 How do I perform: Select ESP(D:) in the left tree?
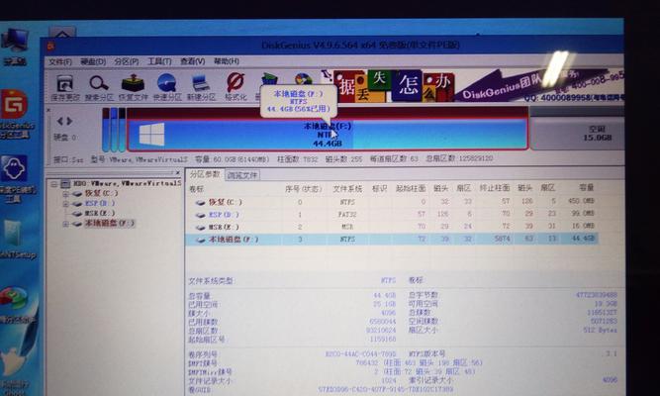coord(99,204)
